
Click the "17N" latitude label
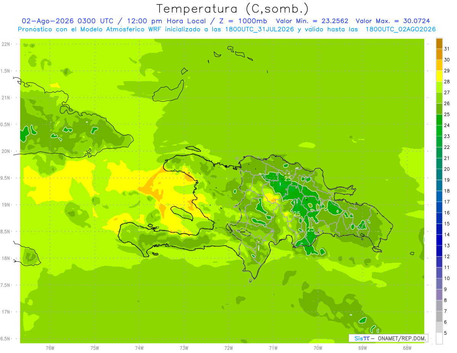pos(6,312)
